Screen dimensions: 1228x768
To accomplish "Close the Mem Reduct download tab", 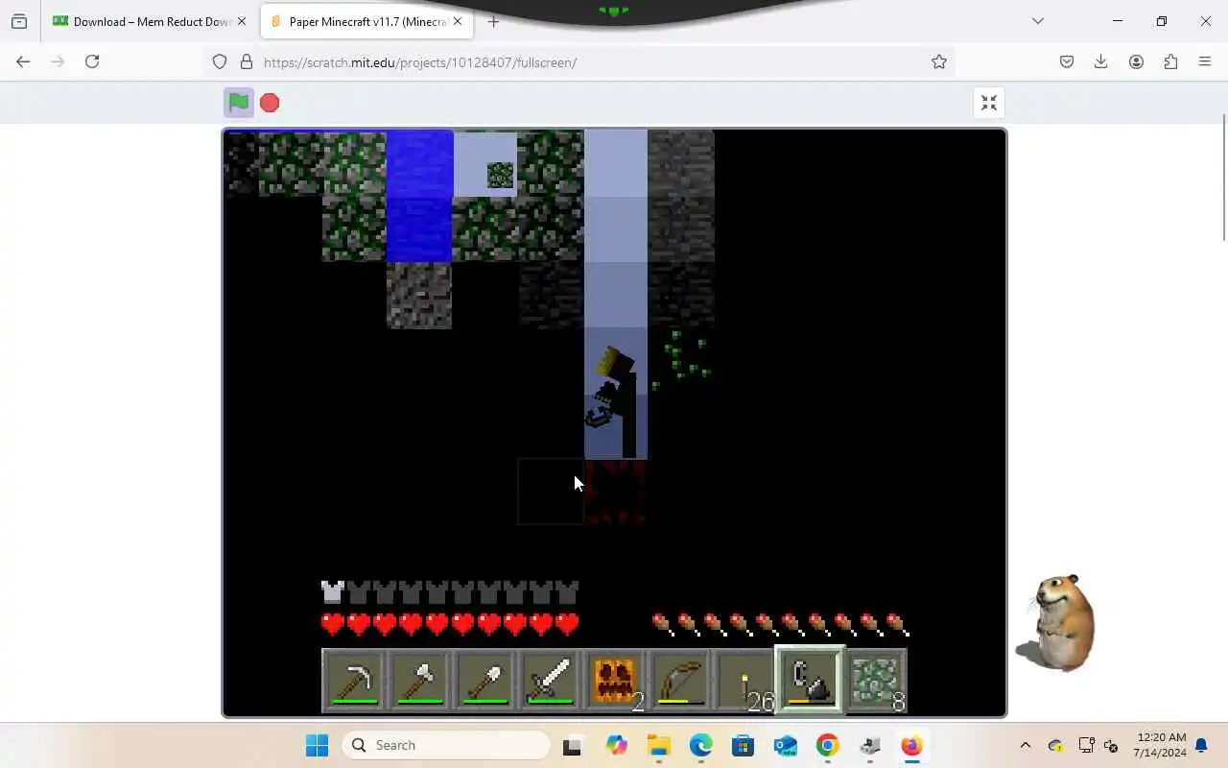I will [241, 21].
